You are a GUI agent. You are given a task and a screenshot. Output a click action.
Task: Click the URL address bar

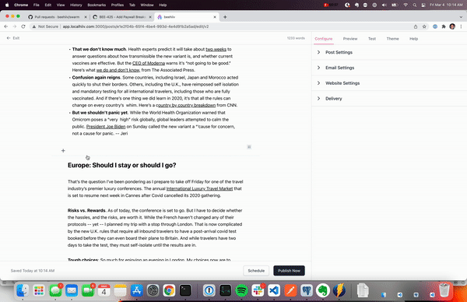pyautogui.click(x=220, y=26)
